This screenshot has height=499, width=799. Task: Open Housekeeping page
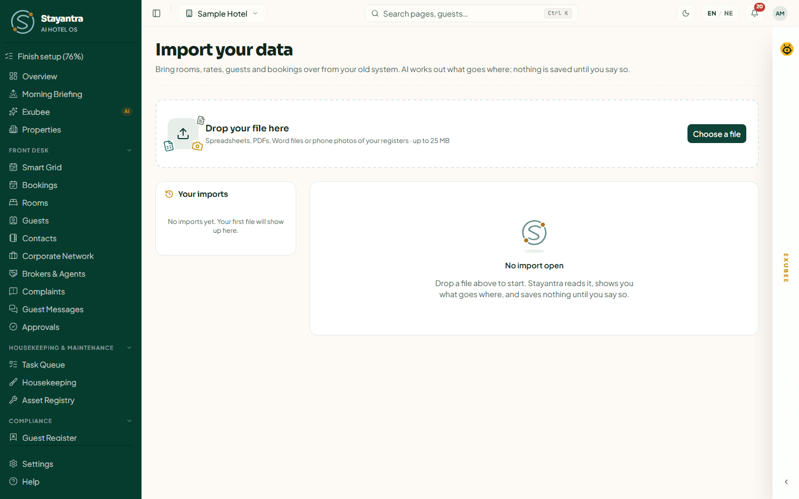click(x=70, y=383)
